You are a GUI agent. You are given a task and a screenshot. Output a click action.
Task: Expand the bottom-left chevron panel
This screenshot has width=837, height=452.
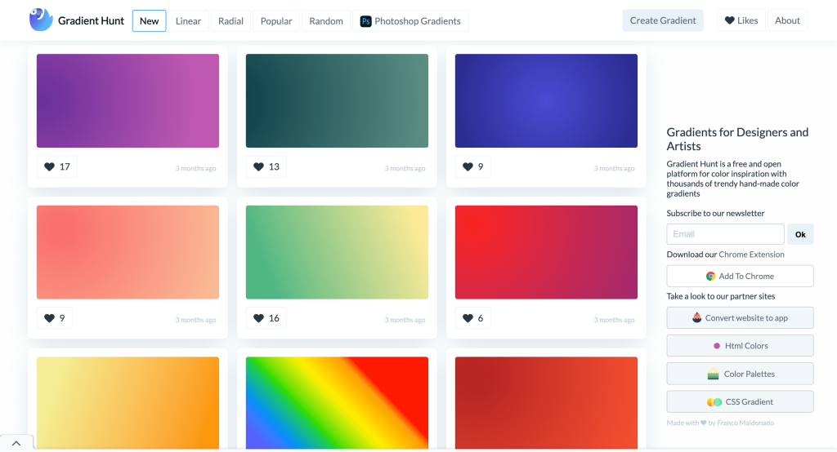tap(16, 443)
